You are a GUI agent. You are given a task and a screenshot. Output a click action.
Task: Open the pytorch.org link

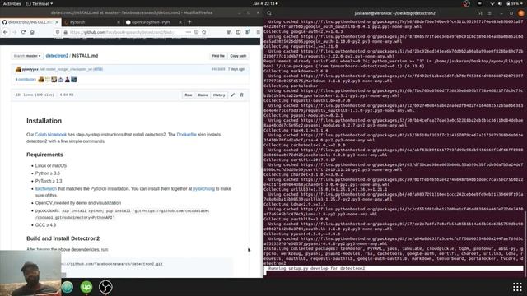pos(203,189)
